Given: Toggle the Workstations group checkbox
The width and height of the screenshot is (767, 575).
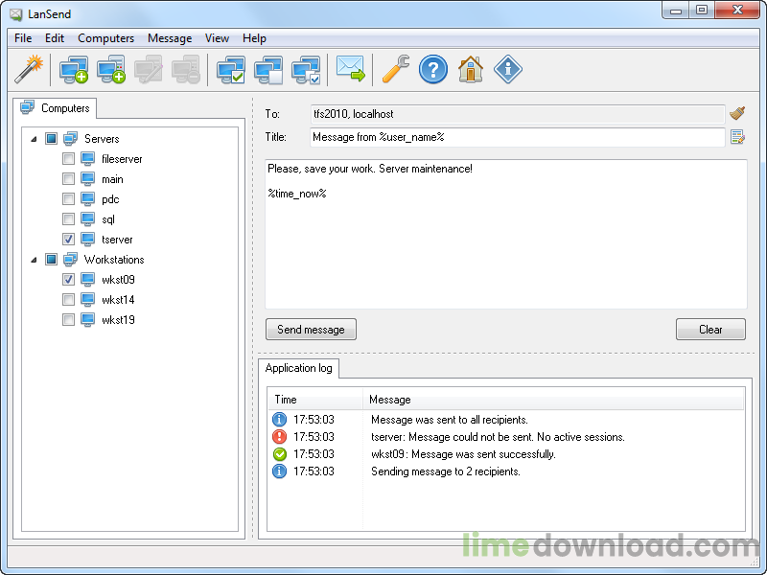Looking at the screenshot, I should click(x=51, y=259).
